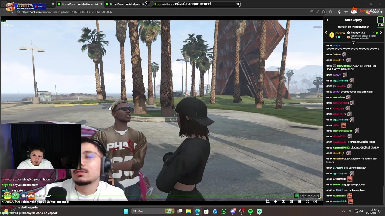Viewport: 385px width, 216px height.
Task: Open Outlook mail from the taskbar
Action: (215, 211)
